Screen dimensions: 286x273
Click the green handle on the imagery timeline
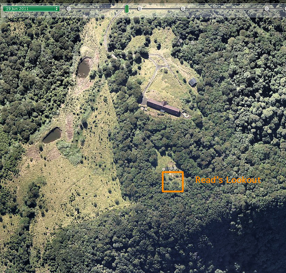click(x=127, y=9)
